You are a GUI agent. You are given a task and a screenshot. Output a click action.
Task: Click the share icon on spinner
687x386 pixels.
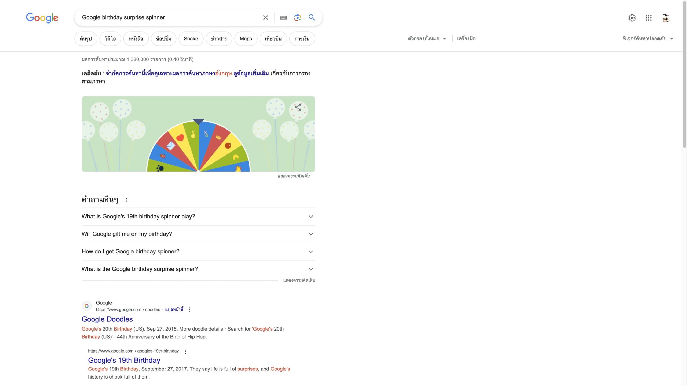click(298, 108)
